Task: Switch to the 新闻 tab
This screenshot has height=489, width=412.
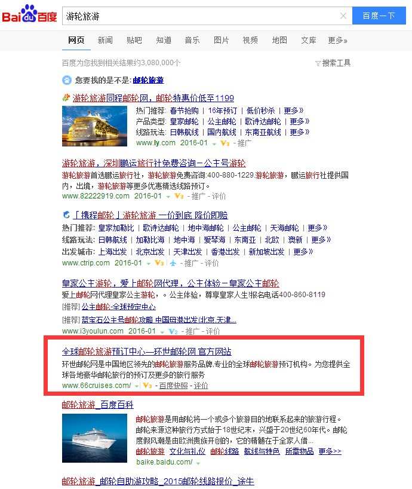Action: coord(105,40)
